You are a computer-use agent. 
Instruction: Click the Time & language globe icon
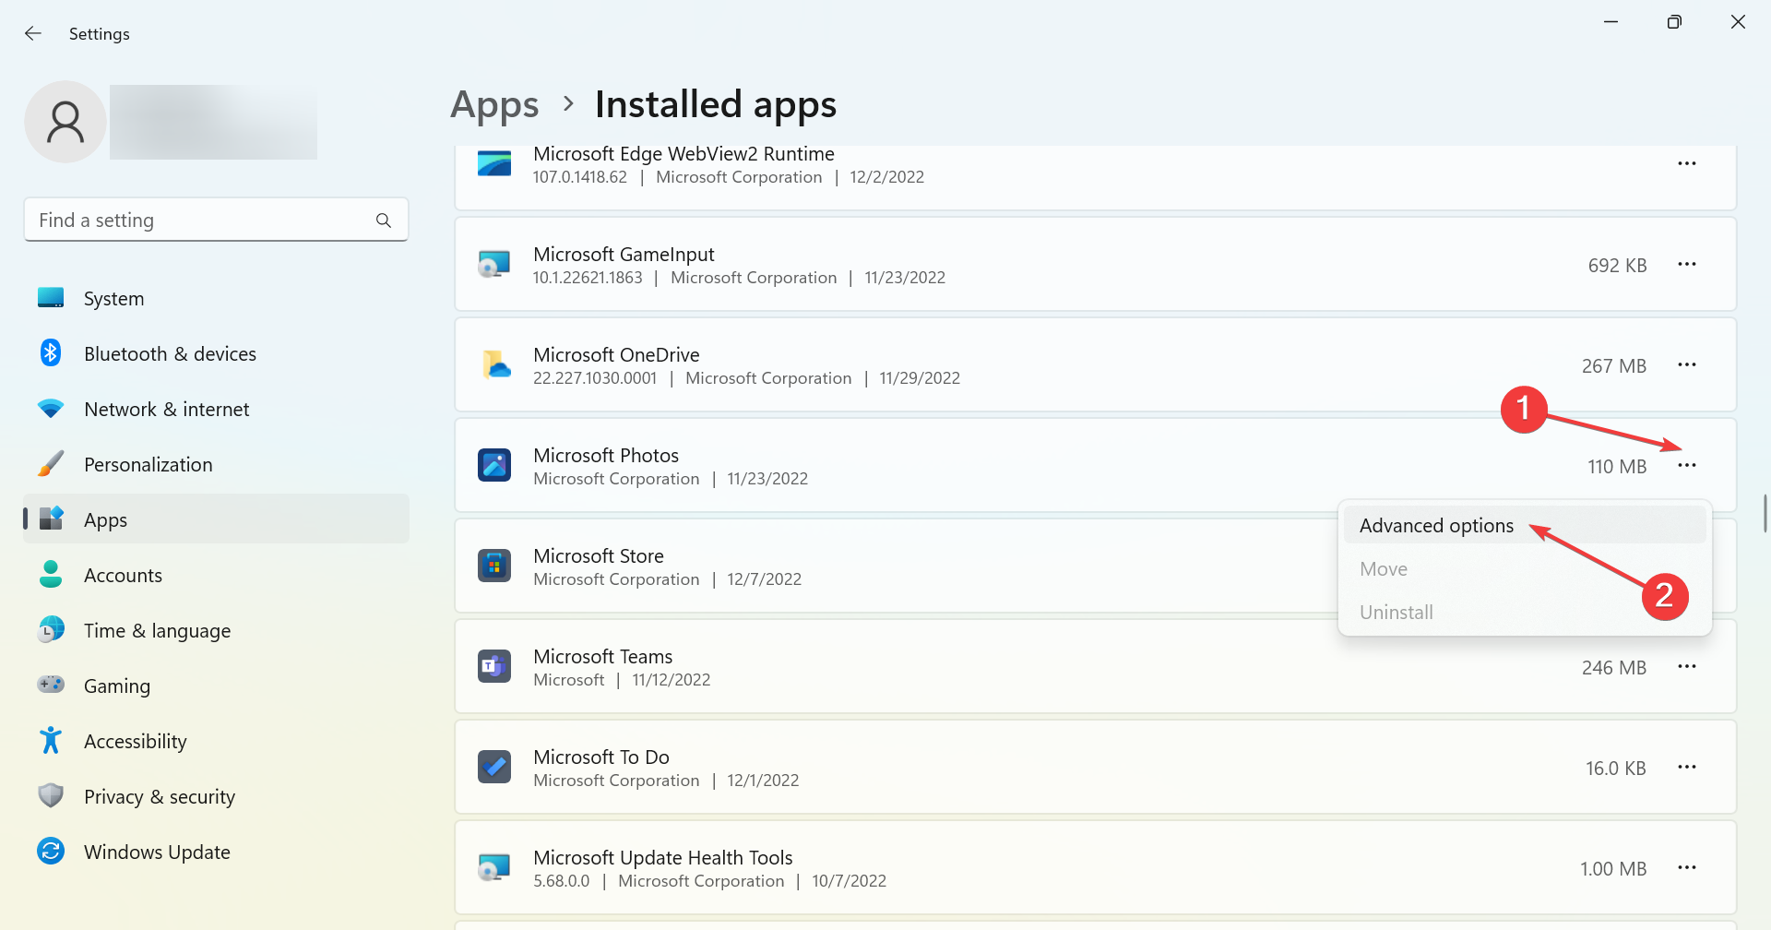[51, 629]
